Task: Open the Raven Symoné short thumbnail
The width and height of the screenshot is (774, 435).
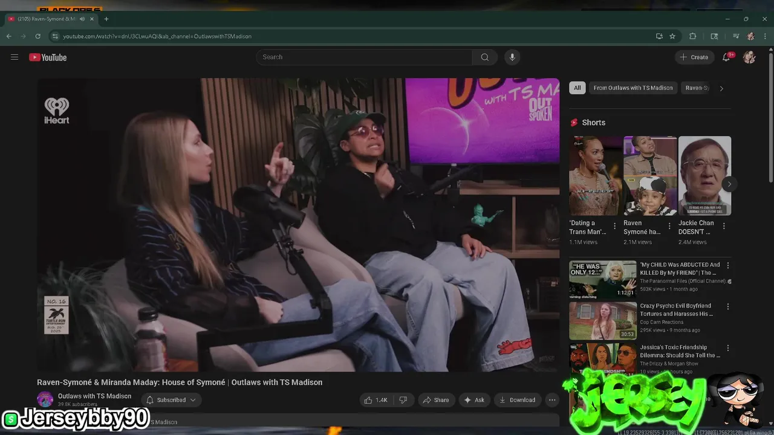Action: [650, 176]
